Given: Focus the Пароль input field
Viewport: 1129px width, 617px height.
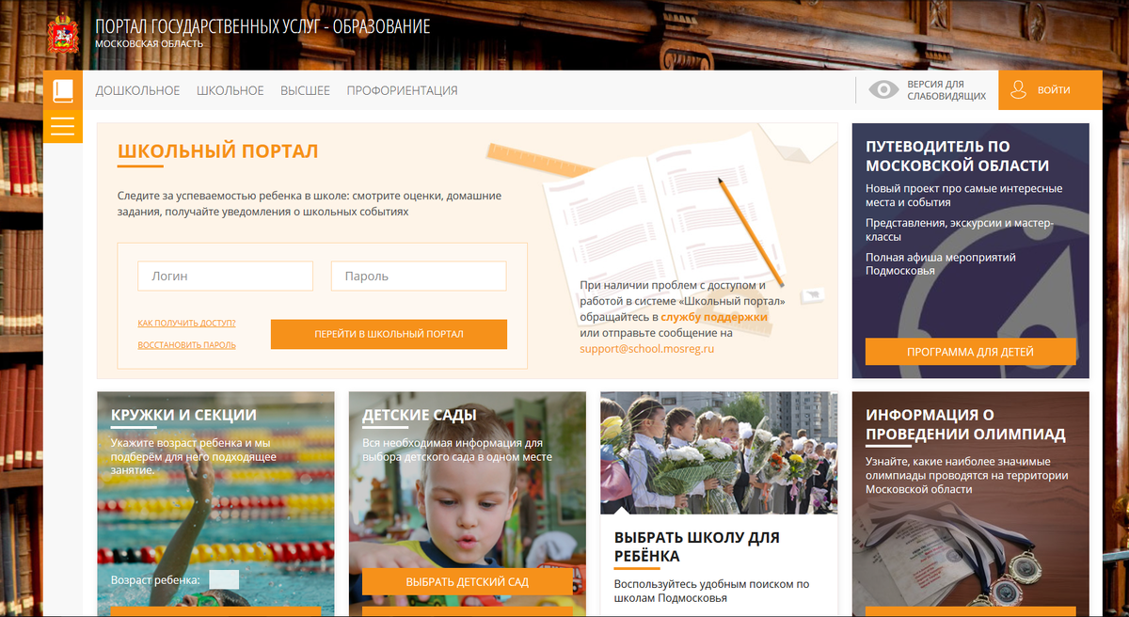Looking at the screenshot, I should 419,277.
